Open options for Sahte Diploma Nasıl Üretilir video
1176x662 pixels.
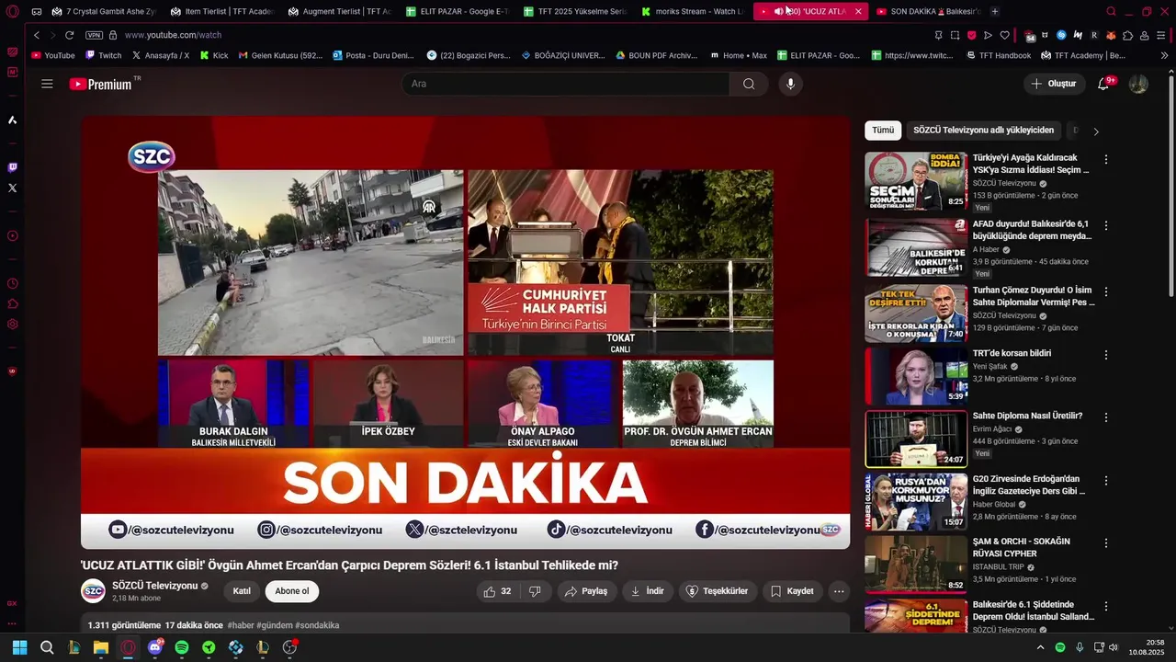1106,417
